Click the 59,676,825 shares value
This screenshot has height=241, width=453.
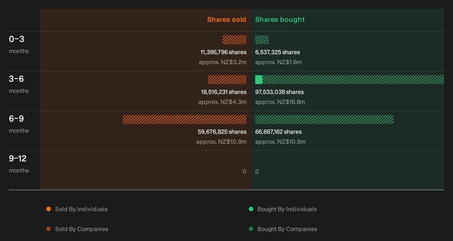point(222,132)
